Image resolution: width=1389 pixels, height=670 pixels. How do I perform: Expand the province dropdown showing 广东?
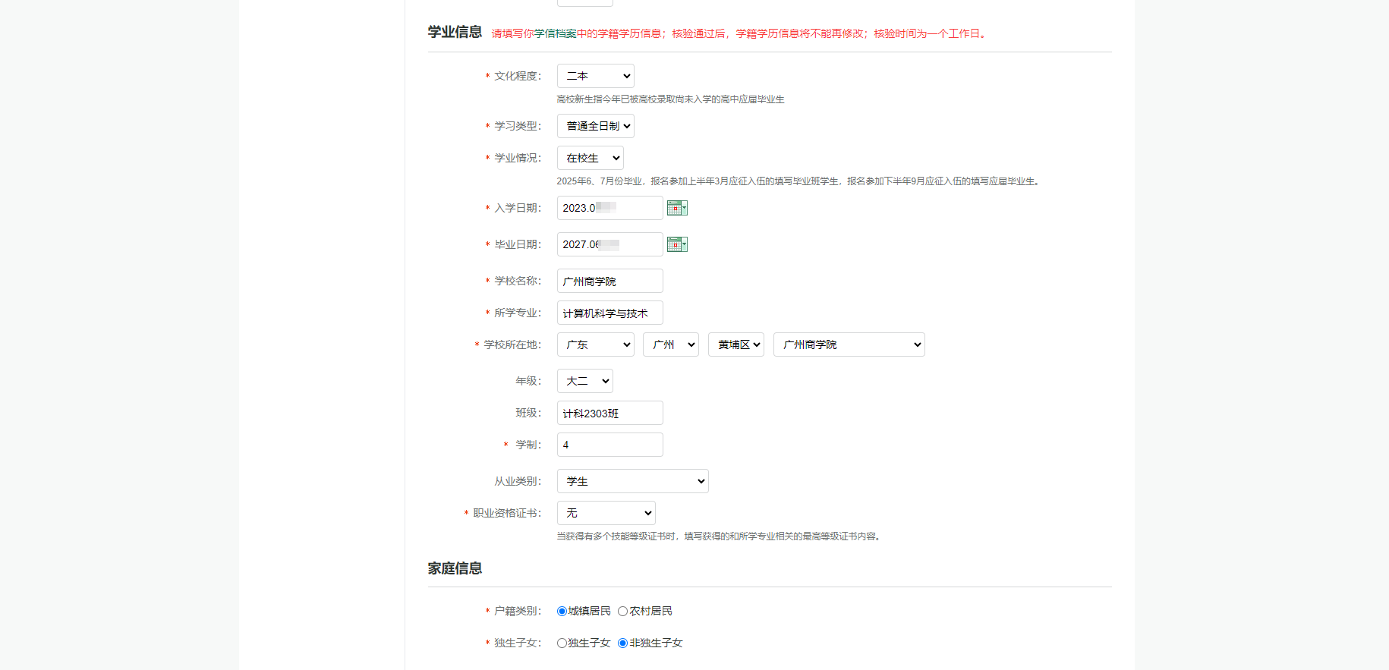(x=595, y=344)
